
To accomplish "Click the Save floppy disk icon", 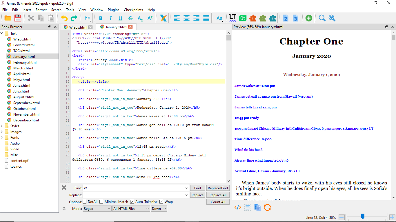I will (18, 18).
